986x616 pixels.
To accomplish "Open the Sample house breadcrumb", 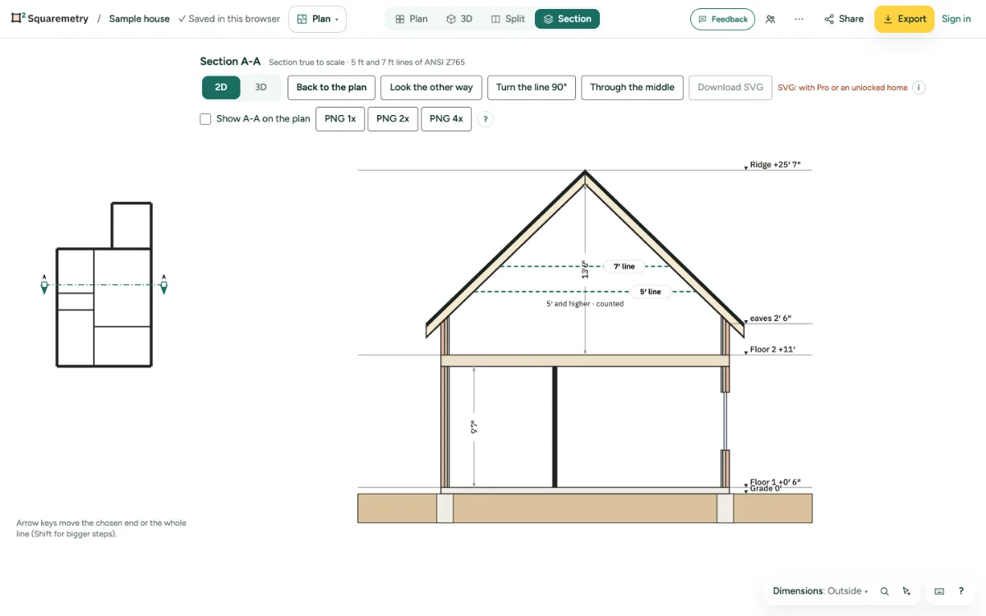I will 139,19.
